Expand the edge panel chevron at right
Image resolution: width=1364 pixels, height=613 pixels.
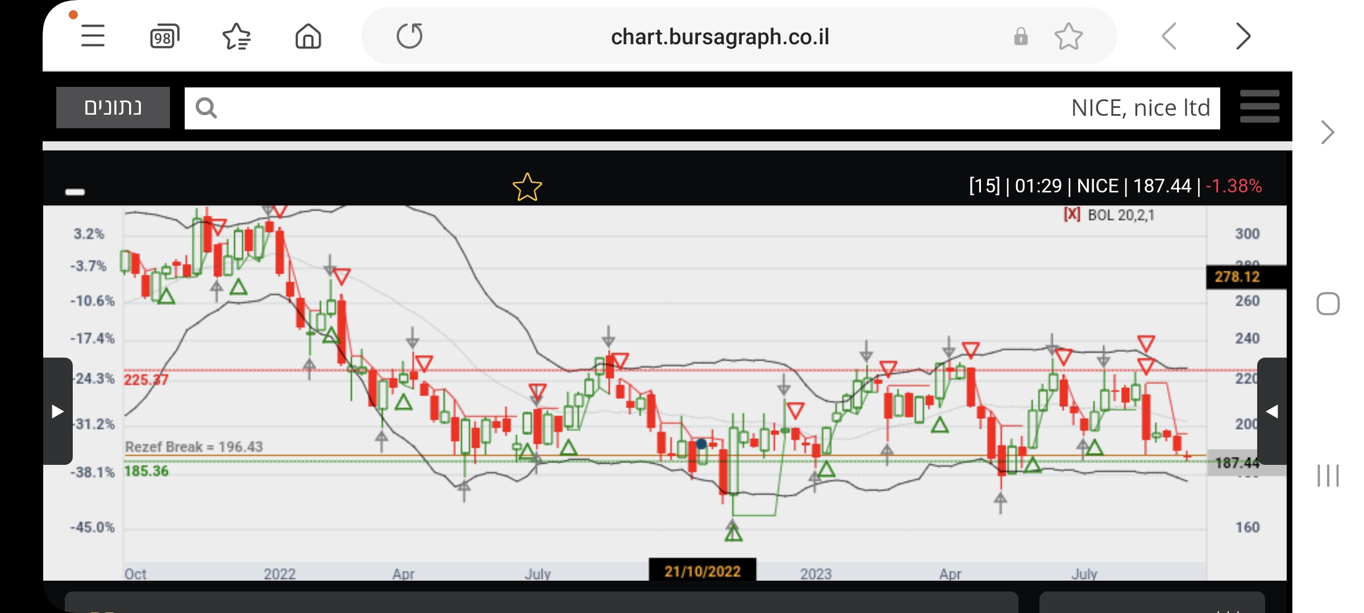pyautogui.click(x=1328, y=132)
